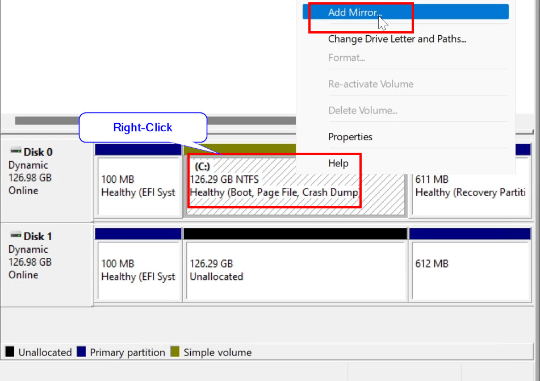Select Add Mirror from the context menu

(x=355, y=12)
